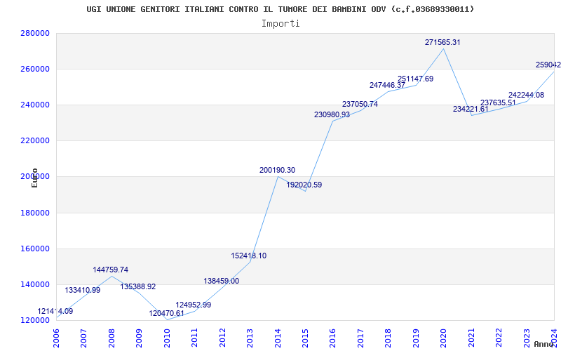Click the x-axis year 2018
The width and height of the screenshot is (561, 351).
pos(388,338)
